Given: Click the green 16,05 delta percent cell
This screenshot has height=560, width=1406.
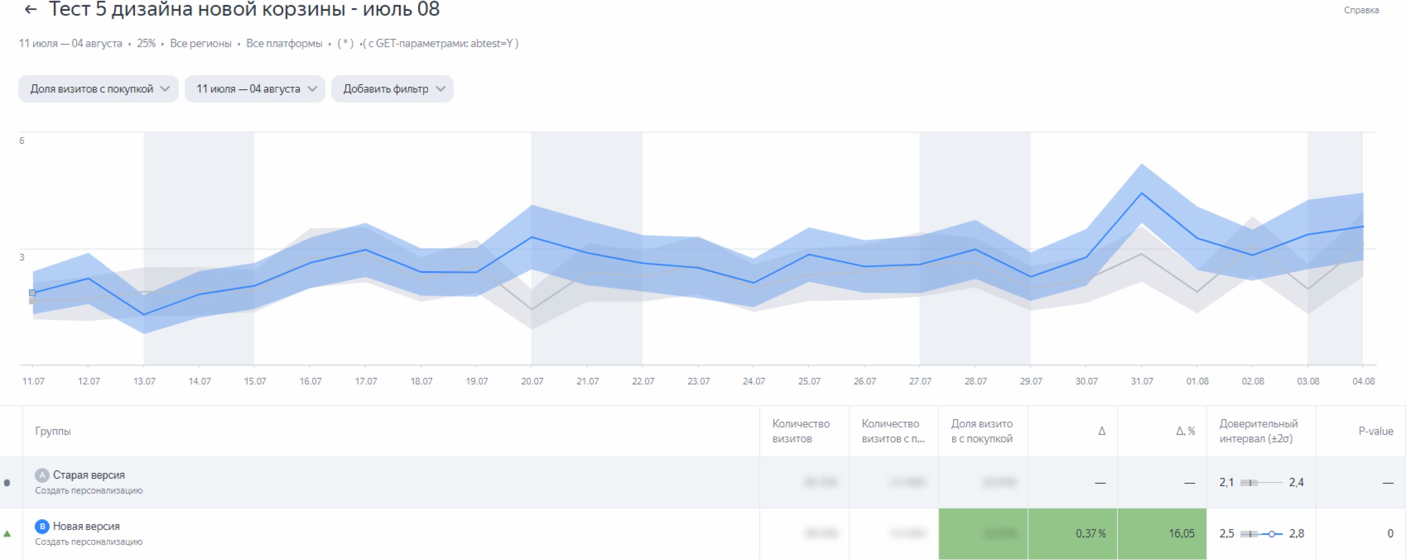Looking at the screenshot, I should click(x=1163, y=534).
